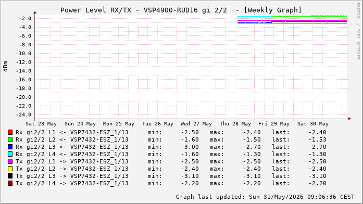Viewport: 363px width, 204px height.
Task: Click the Thu 28 May axis label
Action: coord(235,124)
